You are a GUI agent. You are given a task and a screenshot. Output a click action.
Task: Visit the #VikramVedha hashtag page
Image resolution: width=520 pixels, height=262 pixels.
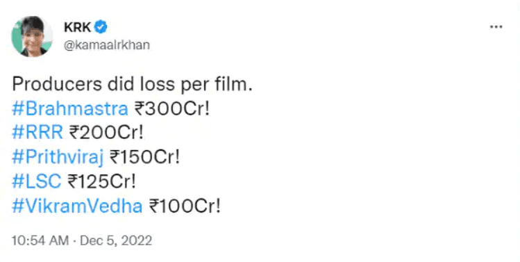pos(77,206)
